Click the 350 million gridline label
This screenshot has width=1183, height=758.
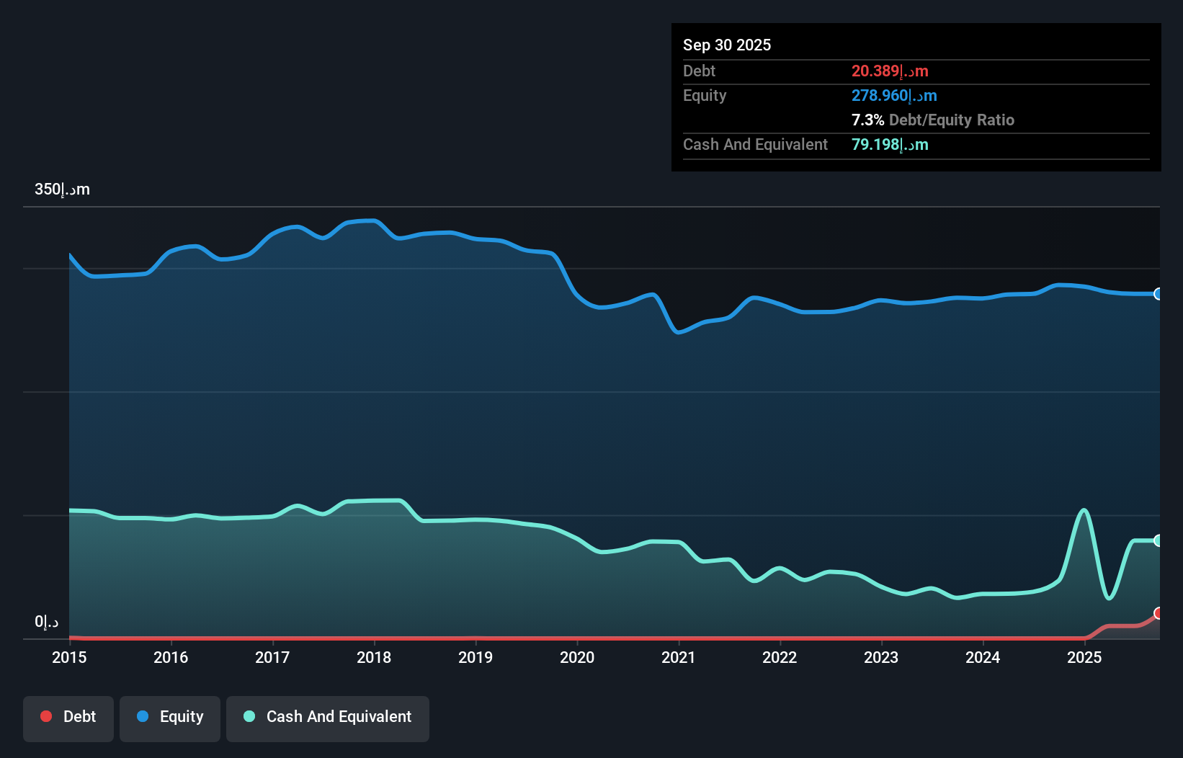pos(61,189)
